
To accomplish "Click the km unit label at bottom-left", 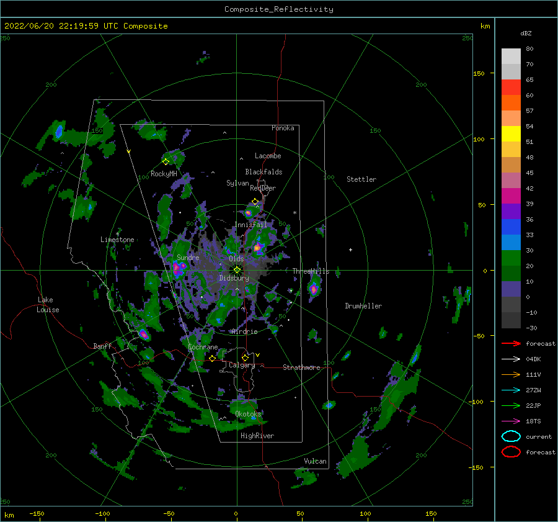I will 9,515.
